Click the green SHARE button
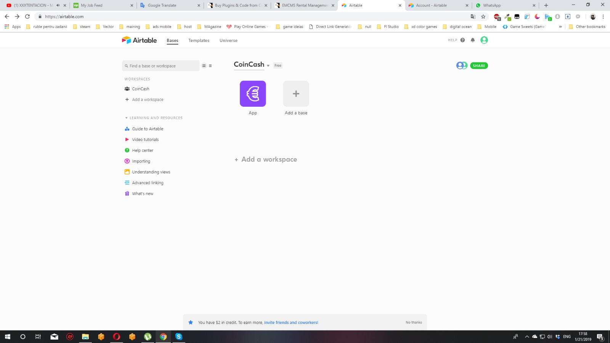 (479, 66)
